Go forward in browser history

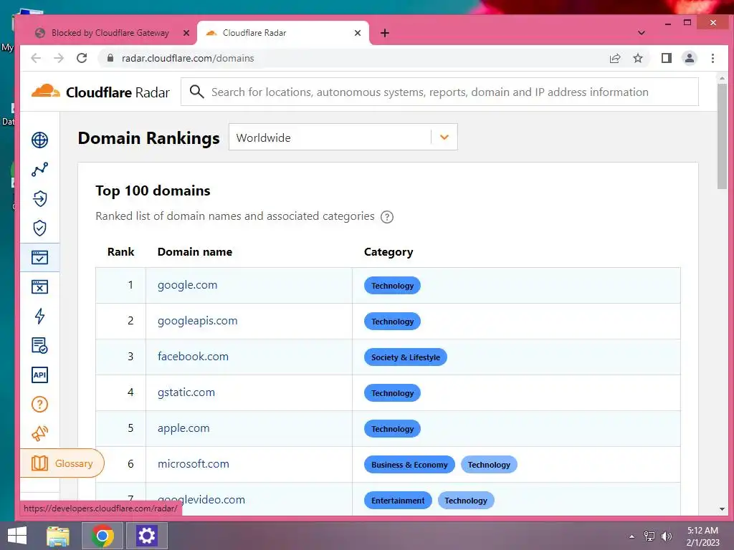[59, 58]
